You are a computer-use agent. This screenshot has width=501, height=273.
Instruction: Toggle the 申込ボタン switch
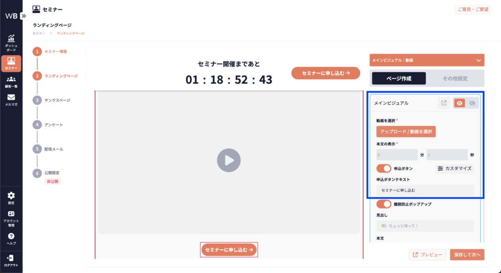pos(384,168)
